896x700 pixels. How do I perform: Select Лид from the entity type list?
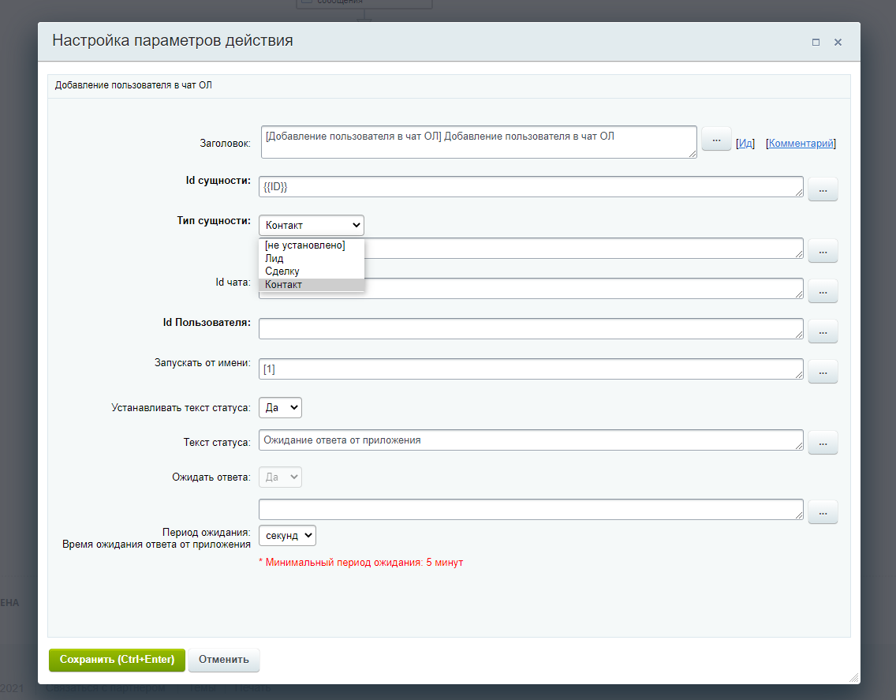tap(274, 258)
